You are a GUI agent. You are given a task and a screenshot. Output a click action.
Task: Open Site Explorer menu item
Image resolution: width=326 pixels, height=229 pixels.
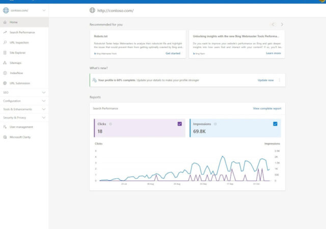[24, 53]
